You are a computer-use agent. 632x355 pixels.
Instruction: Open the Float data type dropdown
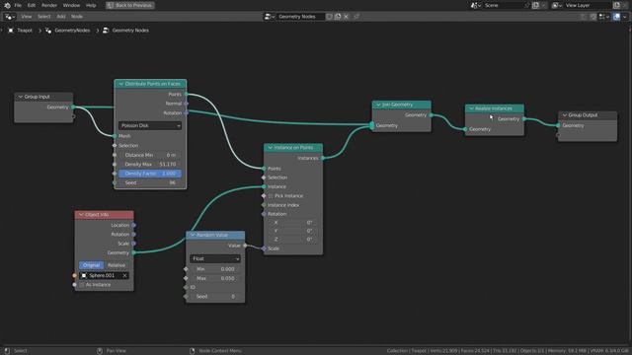pyautogui.click(x=215, y=258)
